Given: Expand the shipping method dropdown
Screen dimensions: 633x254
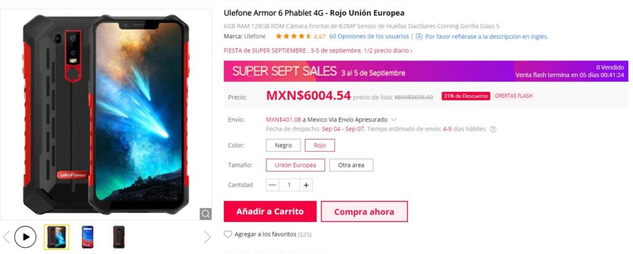Looking at the screenshot, I should coord(394,120).
